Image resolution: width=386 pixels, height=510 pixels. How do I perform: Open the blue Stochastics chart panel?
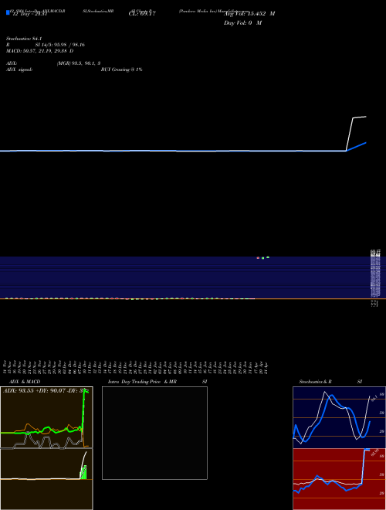[339, 417]
